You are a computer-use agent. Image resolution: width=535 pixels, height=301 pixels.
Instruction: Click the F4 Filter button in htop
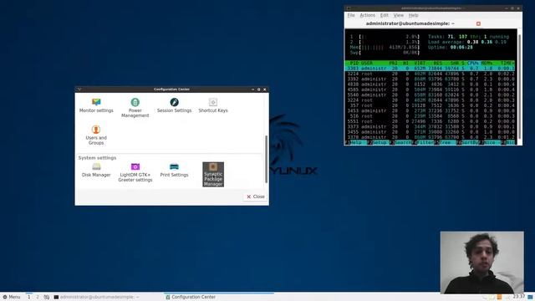[x=423, y=142]
